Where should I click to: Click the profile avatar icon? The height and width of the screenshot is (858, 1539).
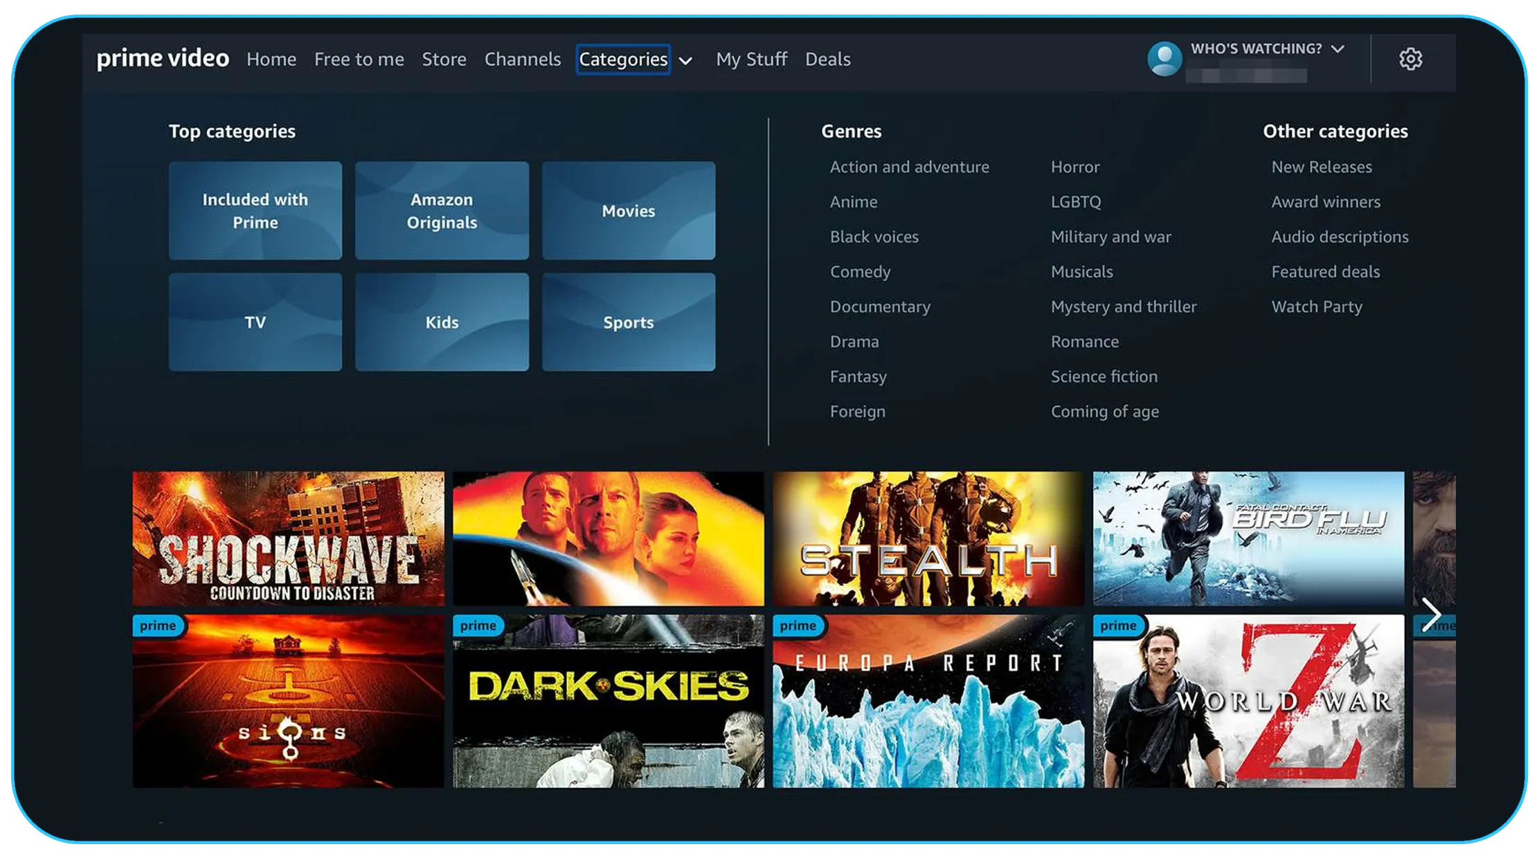(1164, 59)
